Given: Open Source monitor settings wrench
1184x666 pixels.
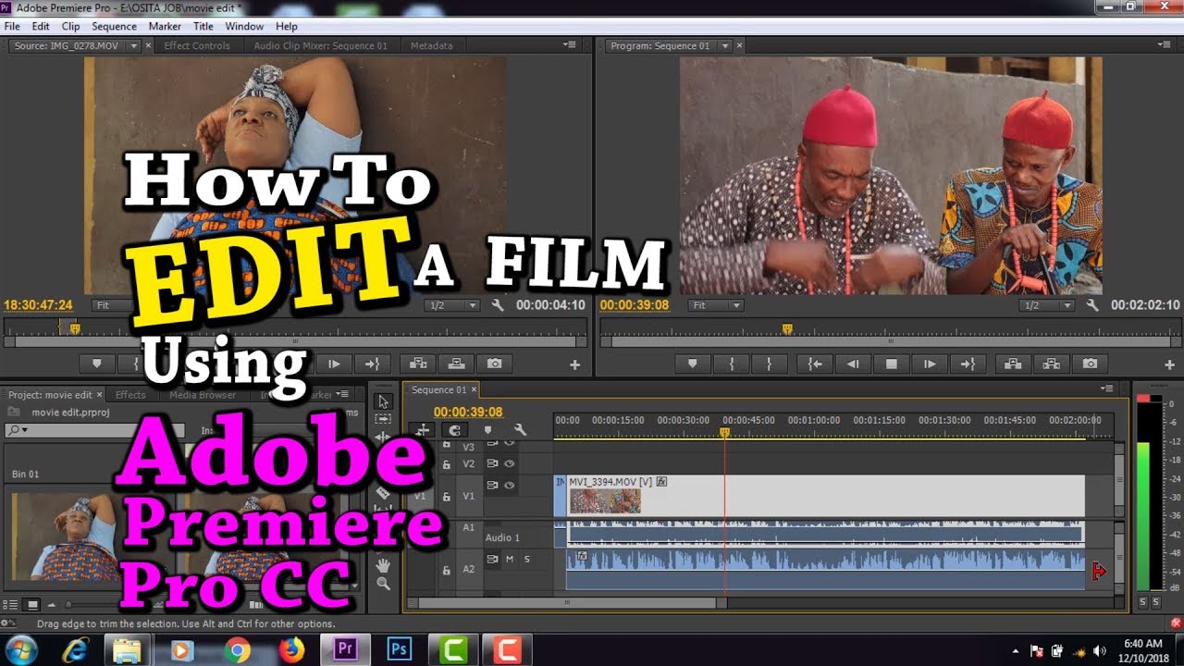Looking at the screenshot, I should (498, 305).
